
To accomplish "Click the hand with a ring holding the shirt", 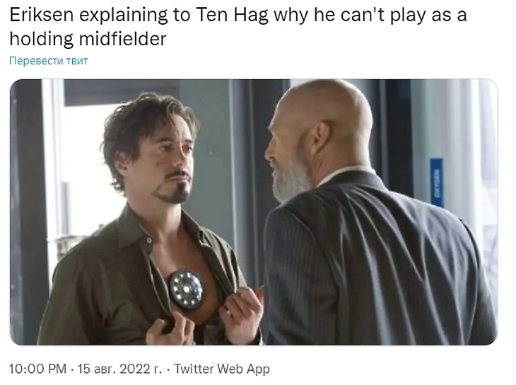I will click(240, 313).
